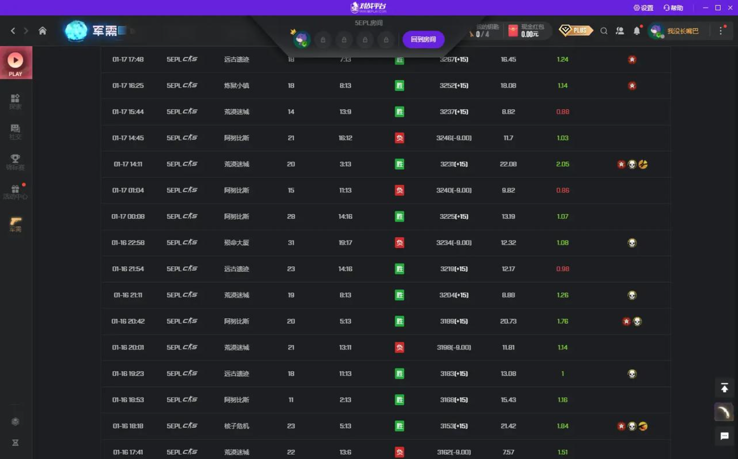The height and width of the screenshot is (459, 738).
Task: Click the face badge in the 01-16 18:18 row
Action: point(643,426)
